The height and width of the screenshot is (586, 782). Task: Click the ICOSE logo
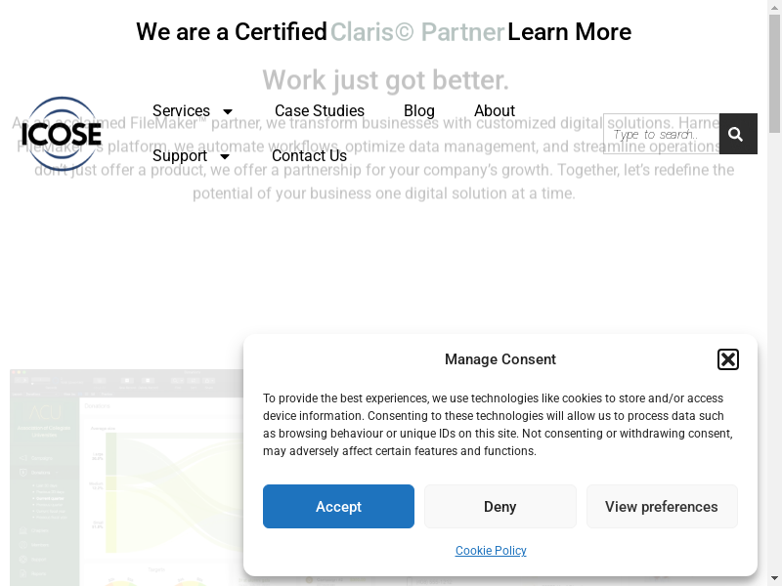click(62, 134)
